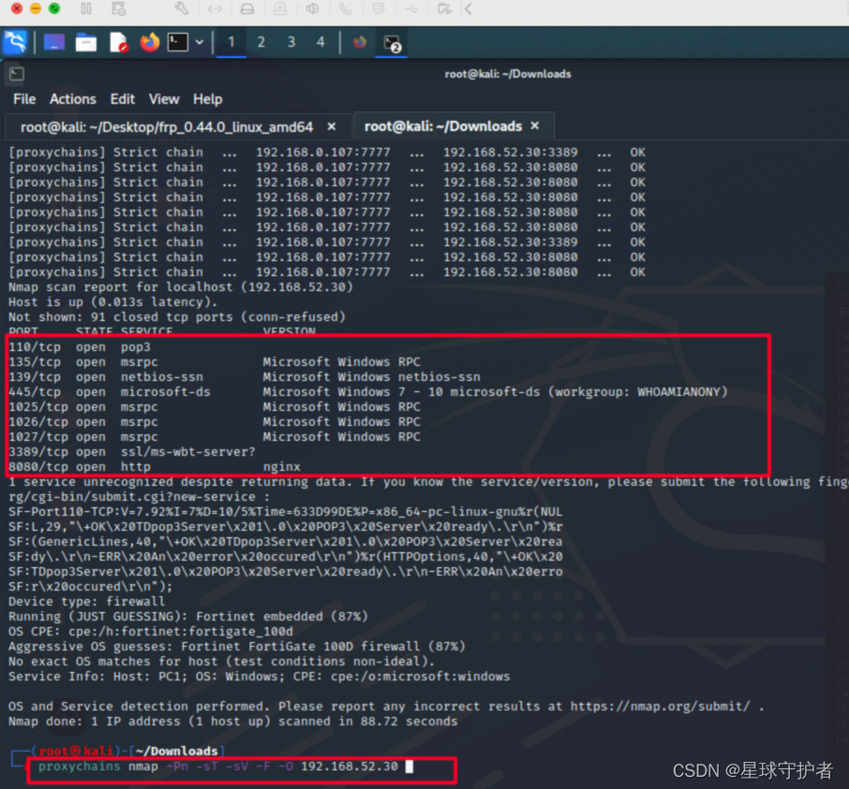849x789 pixels.
Task: Click 'Not shown: 91 closed tcp ports' line
Action: pyautogui.click(x=177, y=317)
